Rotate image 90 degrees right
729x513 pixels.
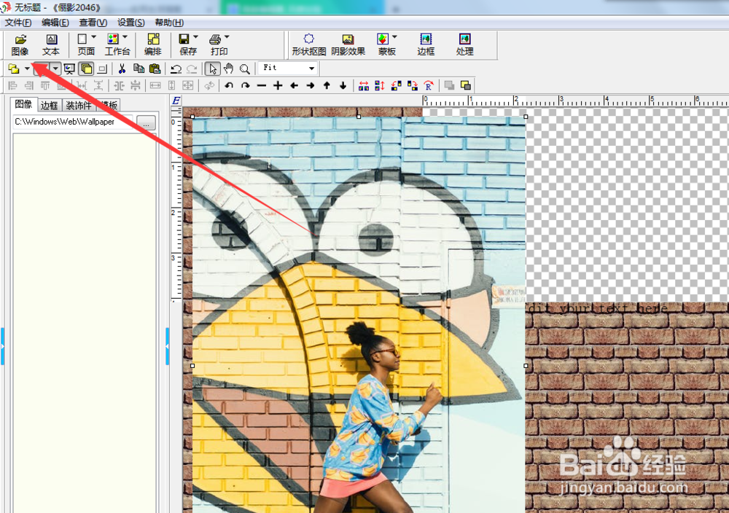click(413, 85)
